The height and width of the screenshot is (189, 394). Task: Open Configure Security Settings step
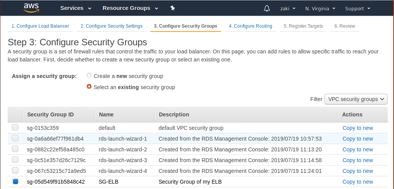111,26
